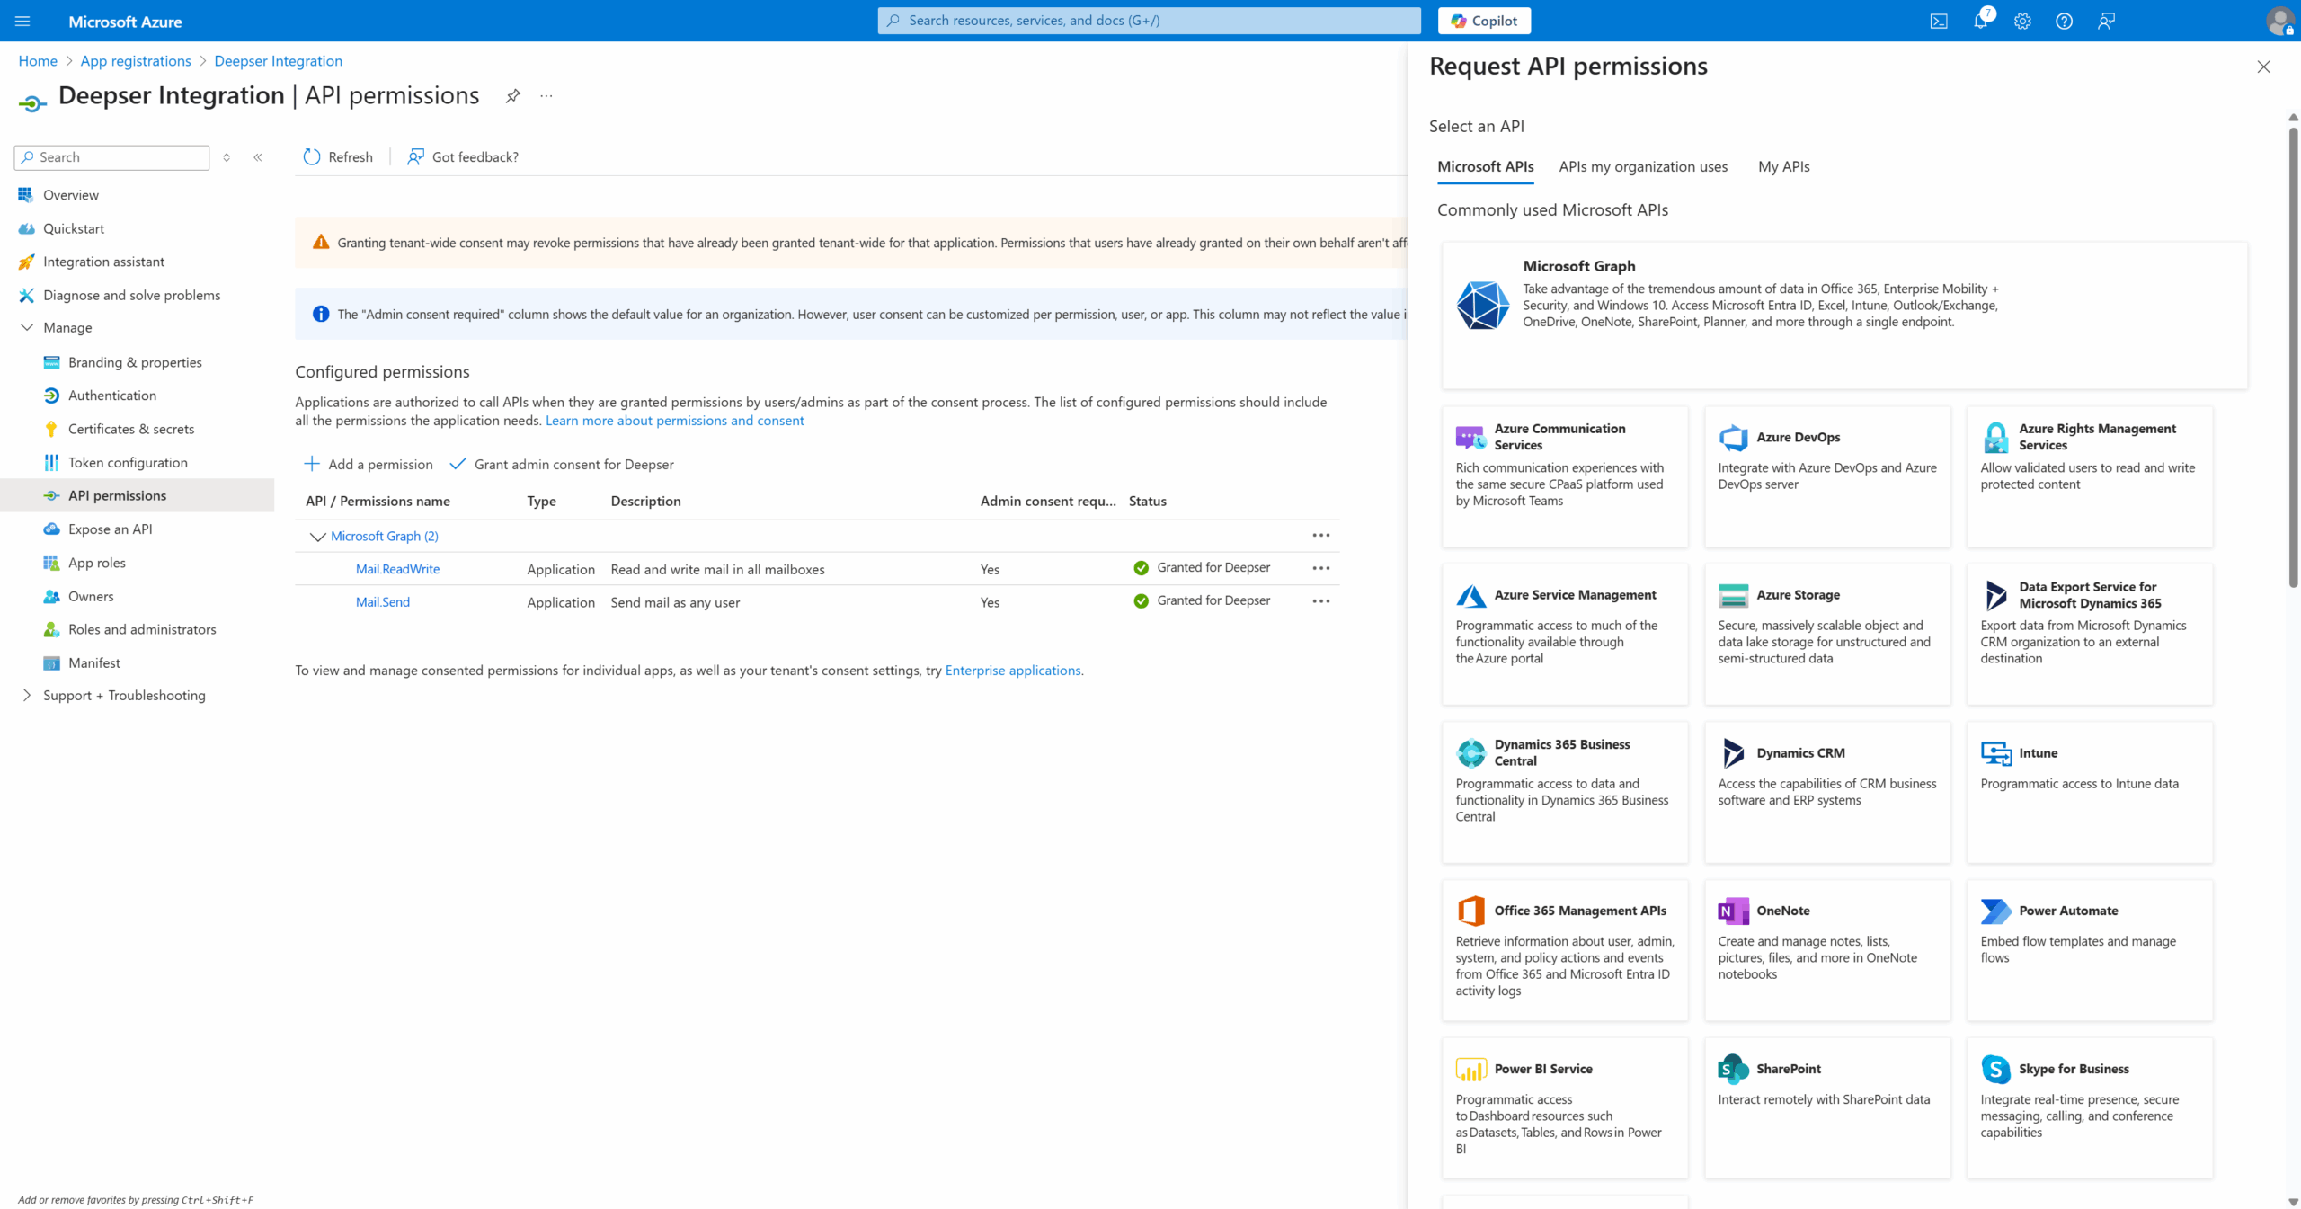Viewport: 2301px width, 1209px height.
Task: Collapse the Microsoft Graph (2) permissions group
Action: (317, 537)
